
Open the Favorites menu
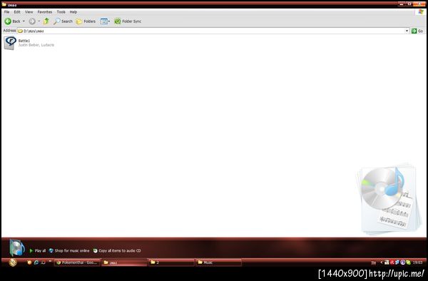tap(45, 12)
